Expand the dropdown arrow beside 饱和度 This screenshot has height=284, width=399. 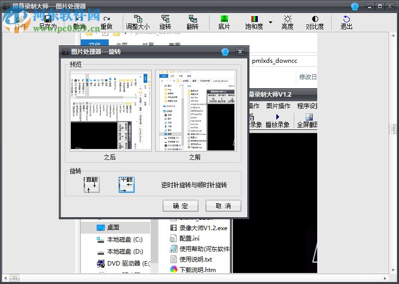pyautogui.click(x=270, y=22)
